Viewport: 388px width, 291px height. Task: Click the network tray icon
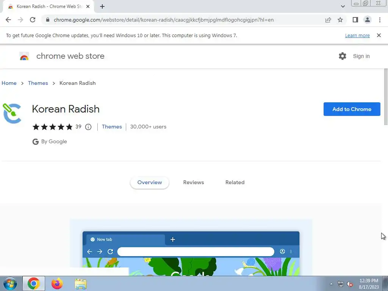click(x=341, y=284)
